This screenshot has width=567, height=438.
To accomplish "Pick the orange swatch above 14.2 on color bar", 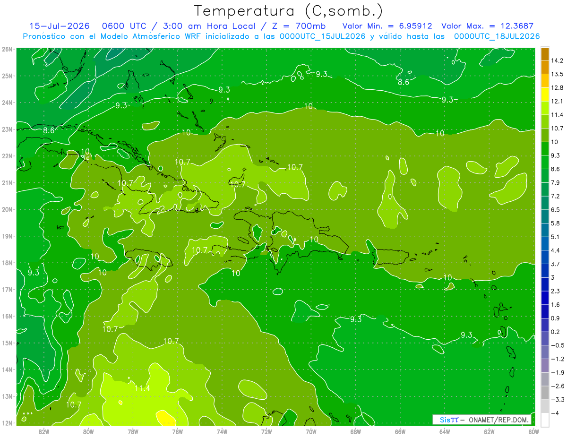I will tap(545, 54).
